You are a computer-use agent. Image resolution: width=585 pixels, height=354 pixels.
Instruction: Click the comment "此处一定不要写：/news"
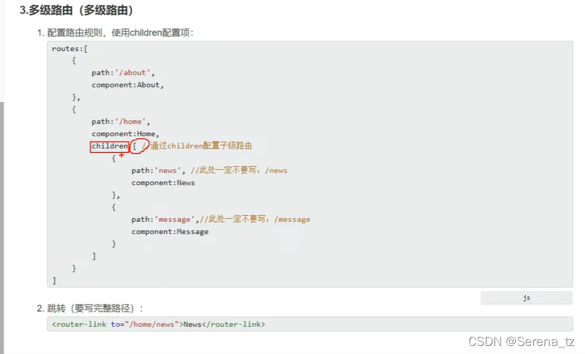click(x=239, y=170)
